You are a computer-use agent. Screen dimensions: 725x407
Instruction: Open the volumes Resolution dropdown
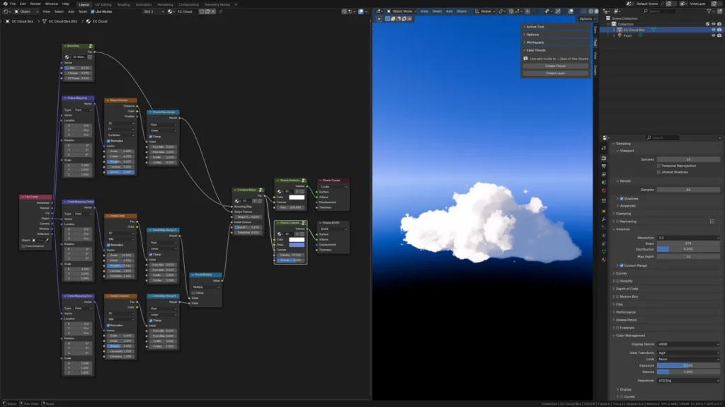point(688,238)
